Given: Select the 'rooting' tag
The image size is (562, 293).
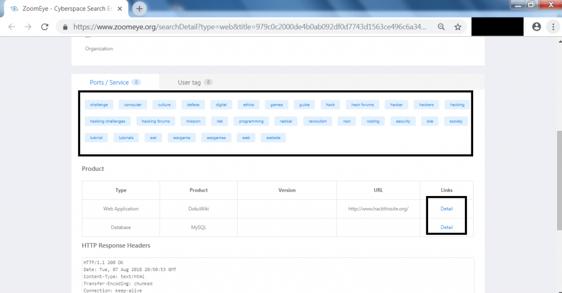Looking at the screenshot, I should click(373, 121).
